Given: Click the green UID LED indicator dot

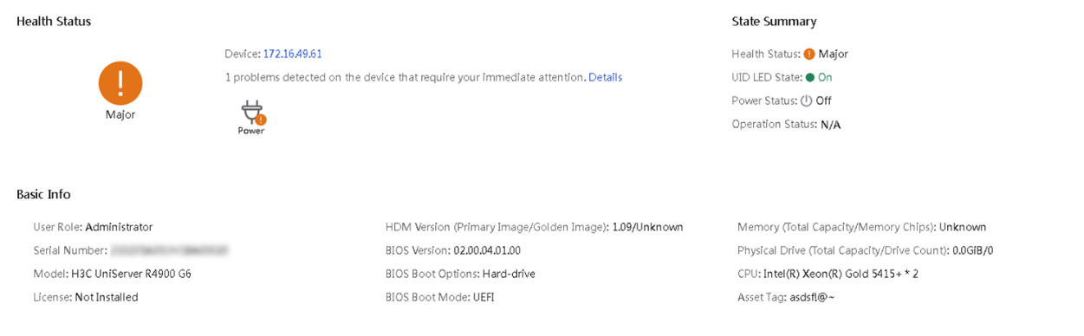Looking at the screenshot, I should coord(809,77).
